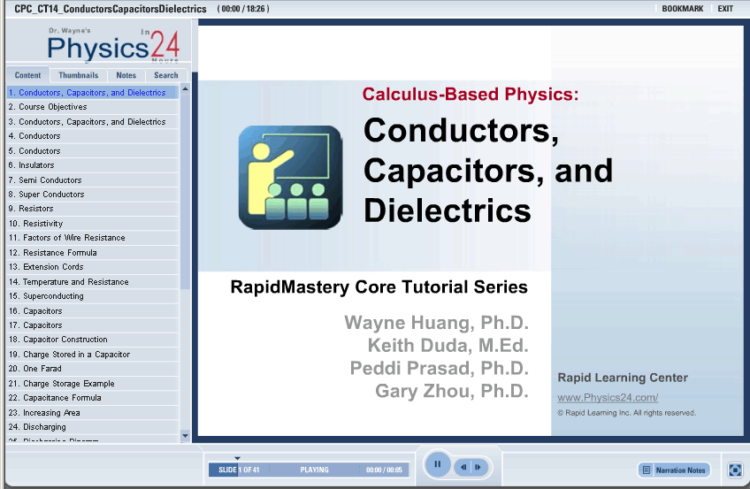Visit the www.Physics24.com link

tap(607, 398)
